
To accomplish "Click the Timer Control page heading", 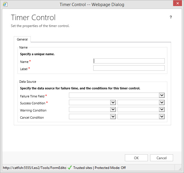I will 33,18.
